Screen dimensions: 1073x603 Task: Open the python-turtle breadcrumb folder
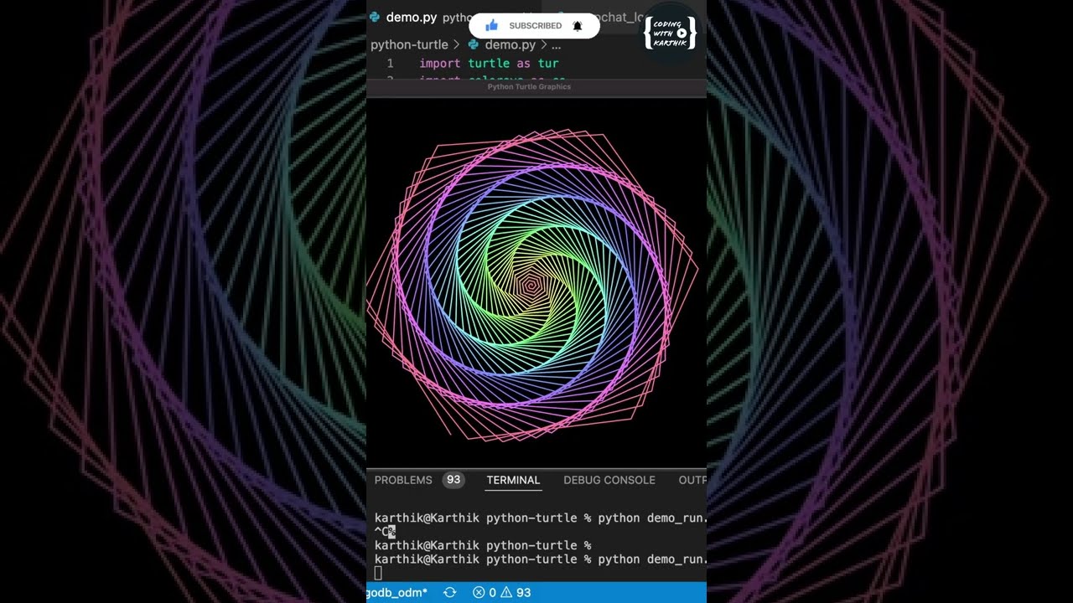coord(409,44)
